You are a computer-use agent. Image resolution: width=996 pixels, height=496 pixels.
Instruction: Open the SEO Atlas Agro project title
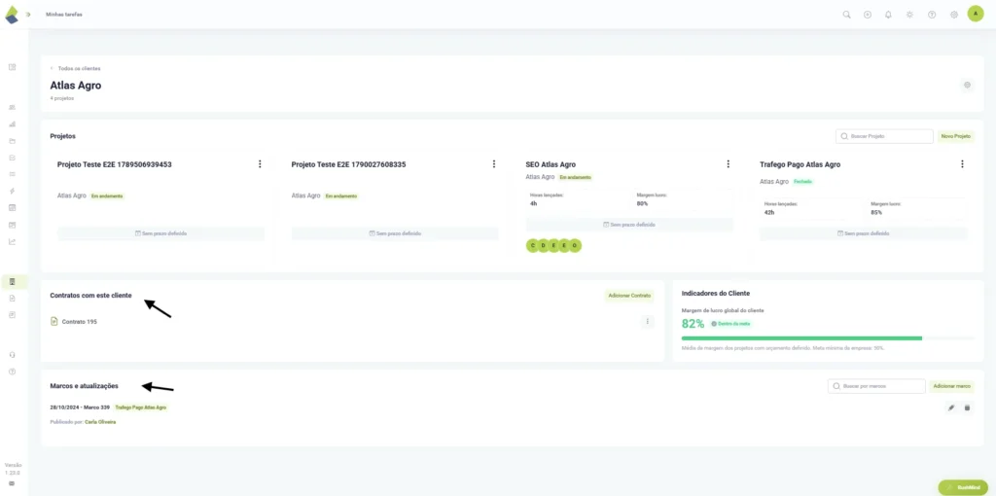click(x=551, y=164)
